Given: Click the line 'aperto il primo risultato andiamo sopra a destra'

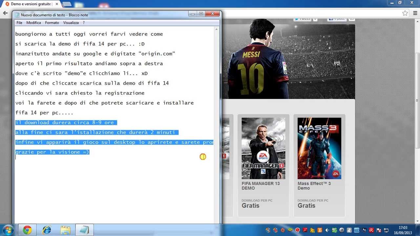Looking at the screenshot, I should click(x=89, y=64).
